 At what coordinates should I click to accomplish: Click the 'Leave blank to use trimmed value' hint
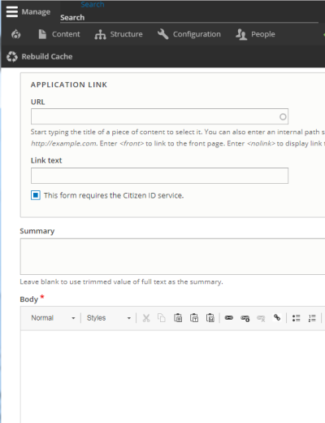pos(121,281)
